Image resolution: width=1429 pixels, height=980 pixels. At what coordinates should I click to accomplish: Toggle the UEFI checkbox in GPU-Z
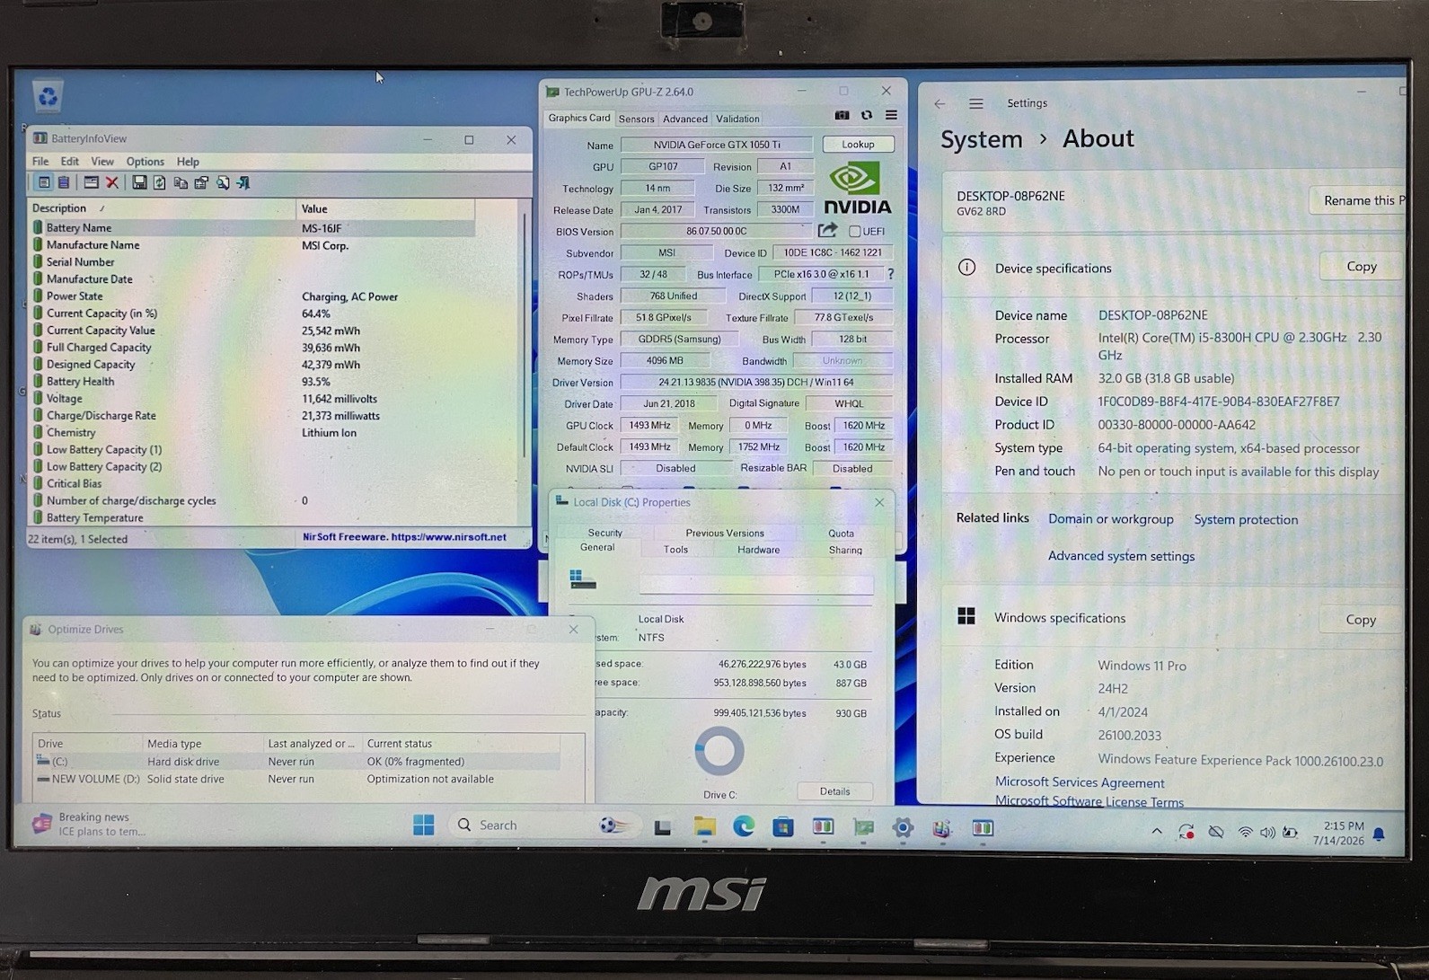[x=855, y=231]
